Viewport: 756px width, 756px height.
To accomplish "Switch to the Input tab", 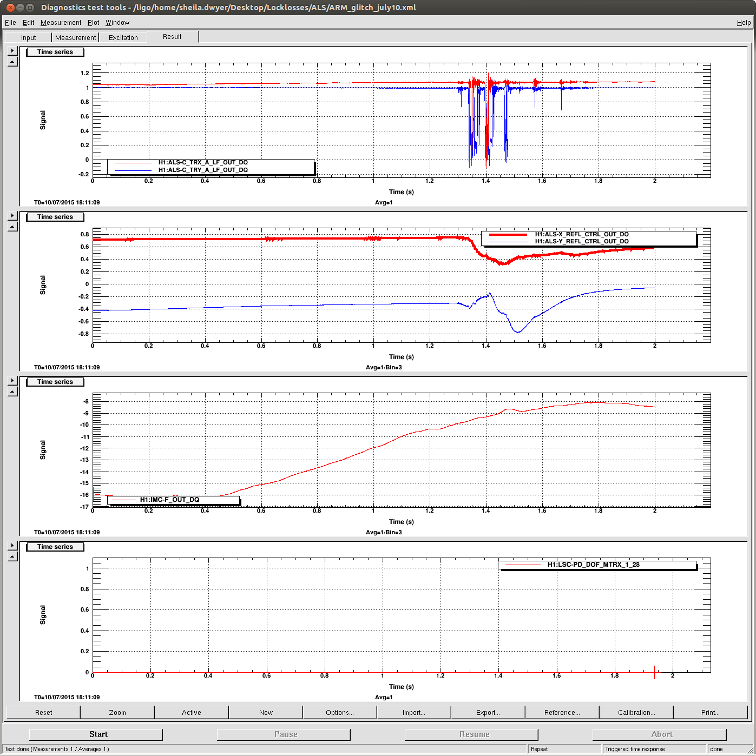I will click(29, 37).
